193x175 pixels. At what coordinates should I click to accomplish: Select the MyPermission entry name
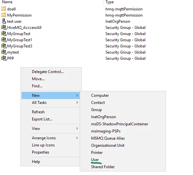(19, 15)
